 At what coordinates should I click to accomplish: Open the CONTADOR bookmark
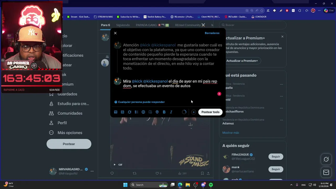[x=259, y=17]
